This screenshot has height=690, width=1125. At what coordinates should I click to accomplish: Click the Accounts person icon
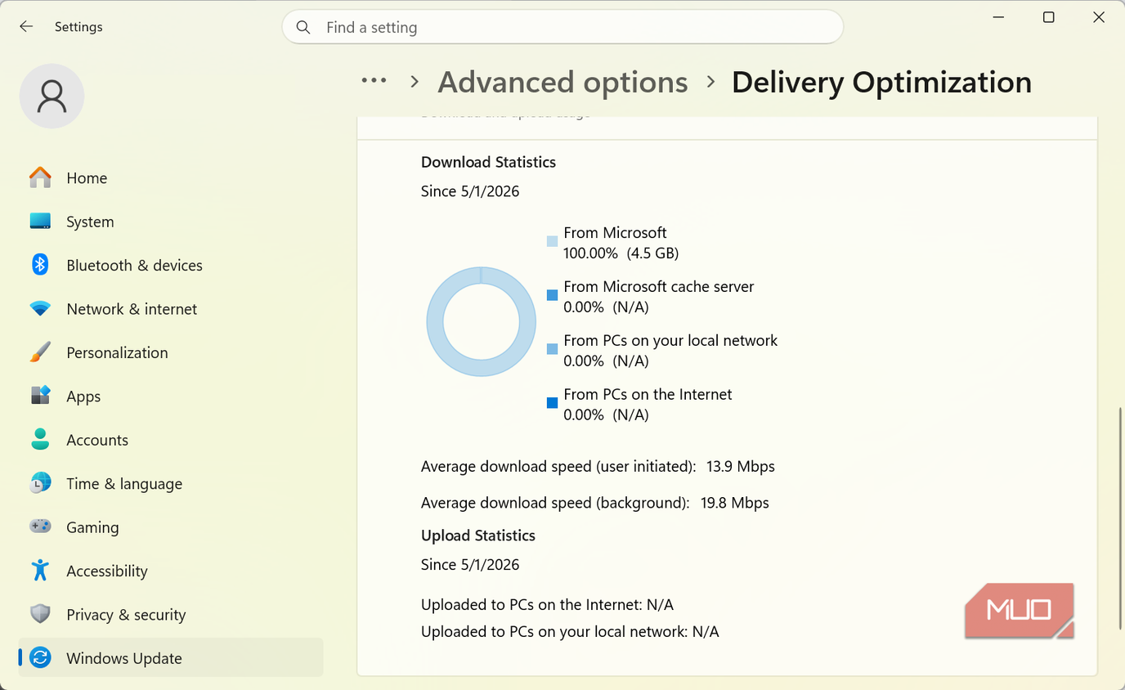point(40,440)
